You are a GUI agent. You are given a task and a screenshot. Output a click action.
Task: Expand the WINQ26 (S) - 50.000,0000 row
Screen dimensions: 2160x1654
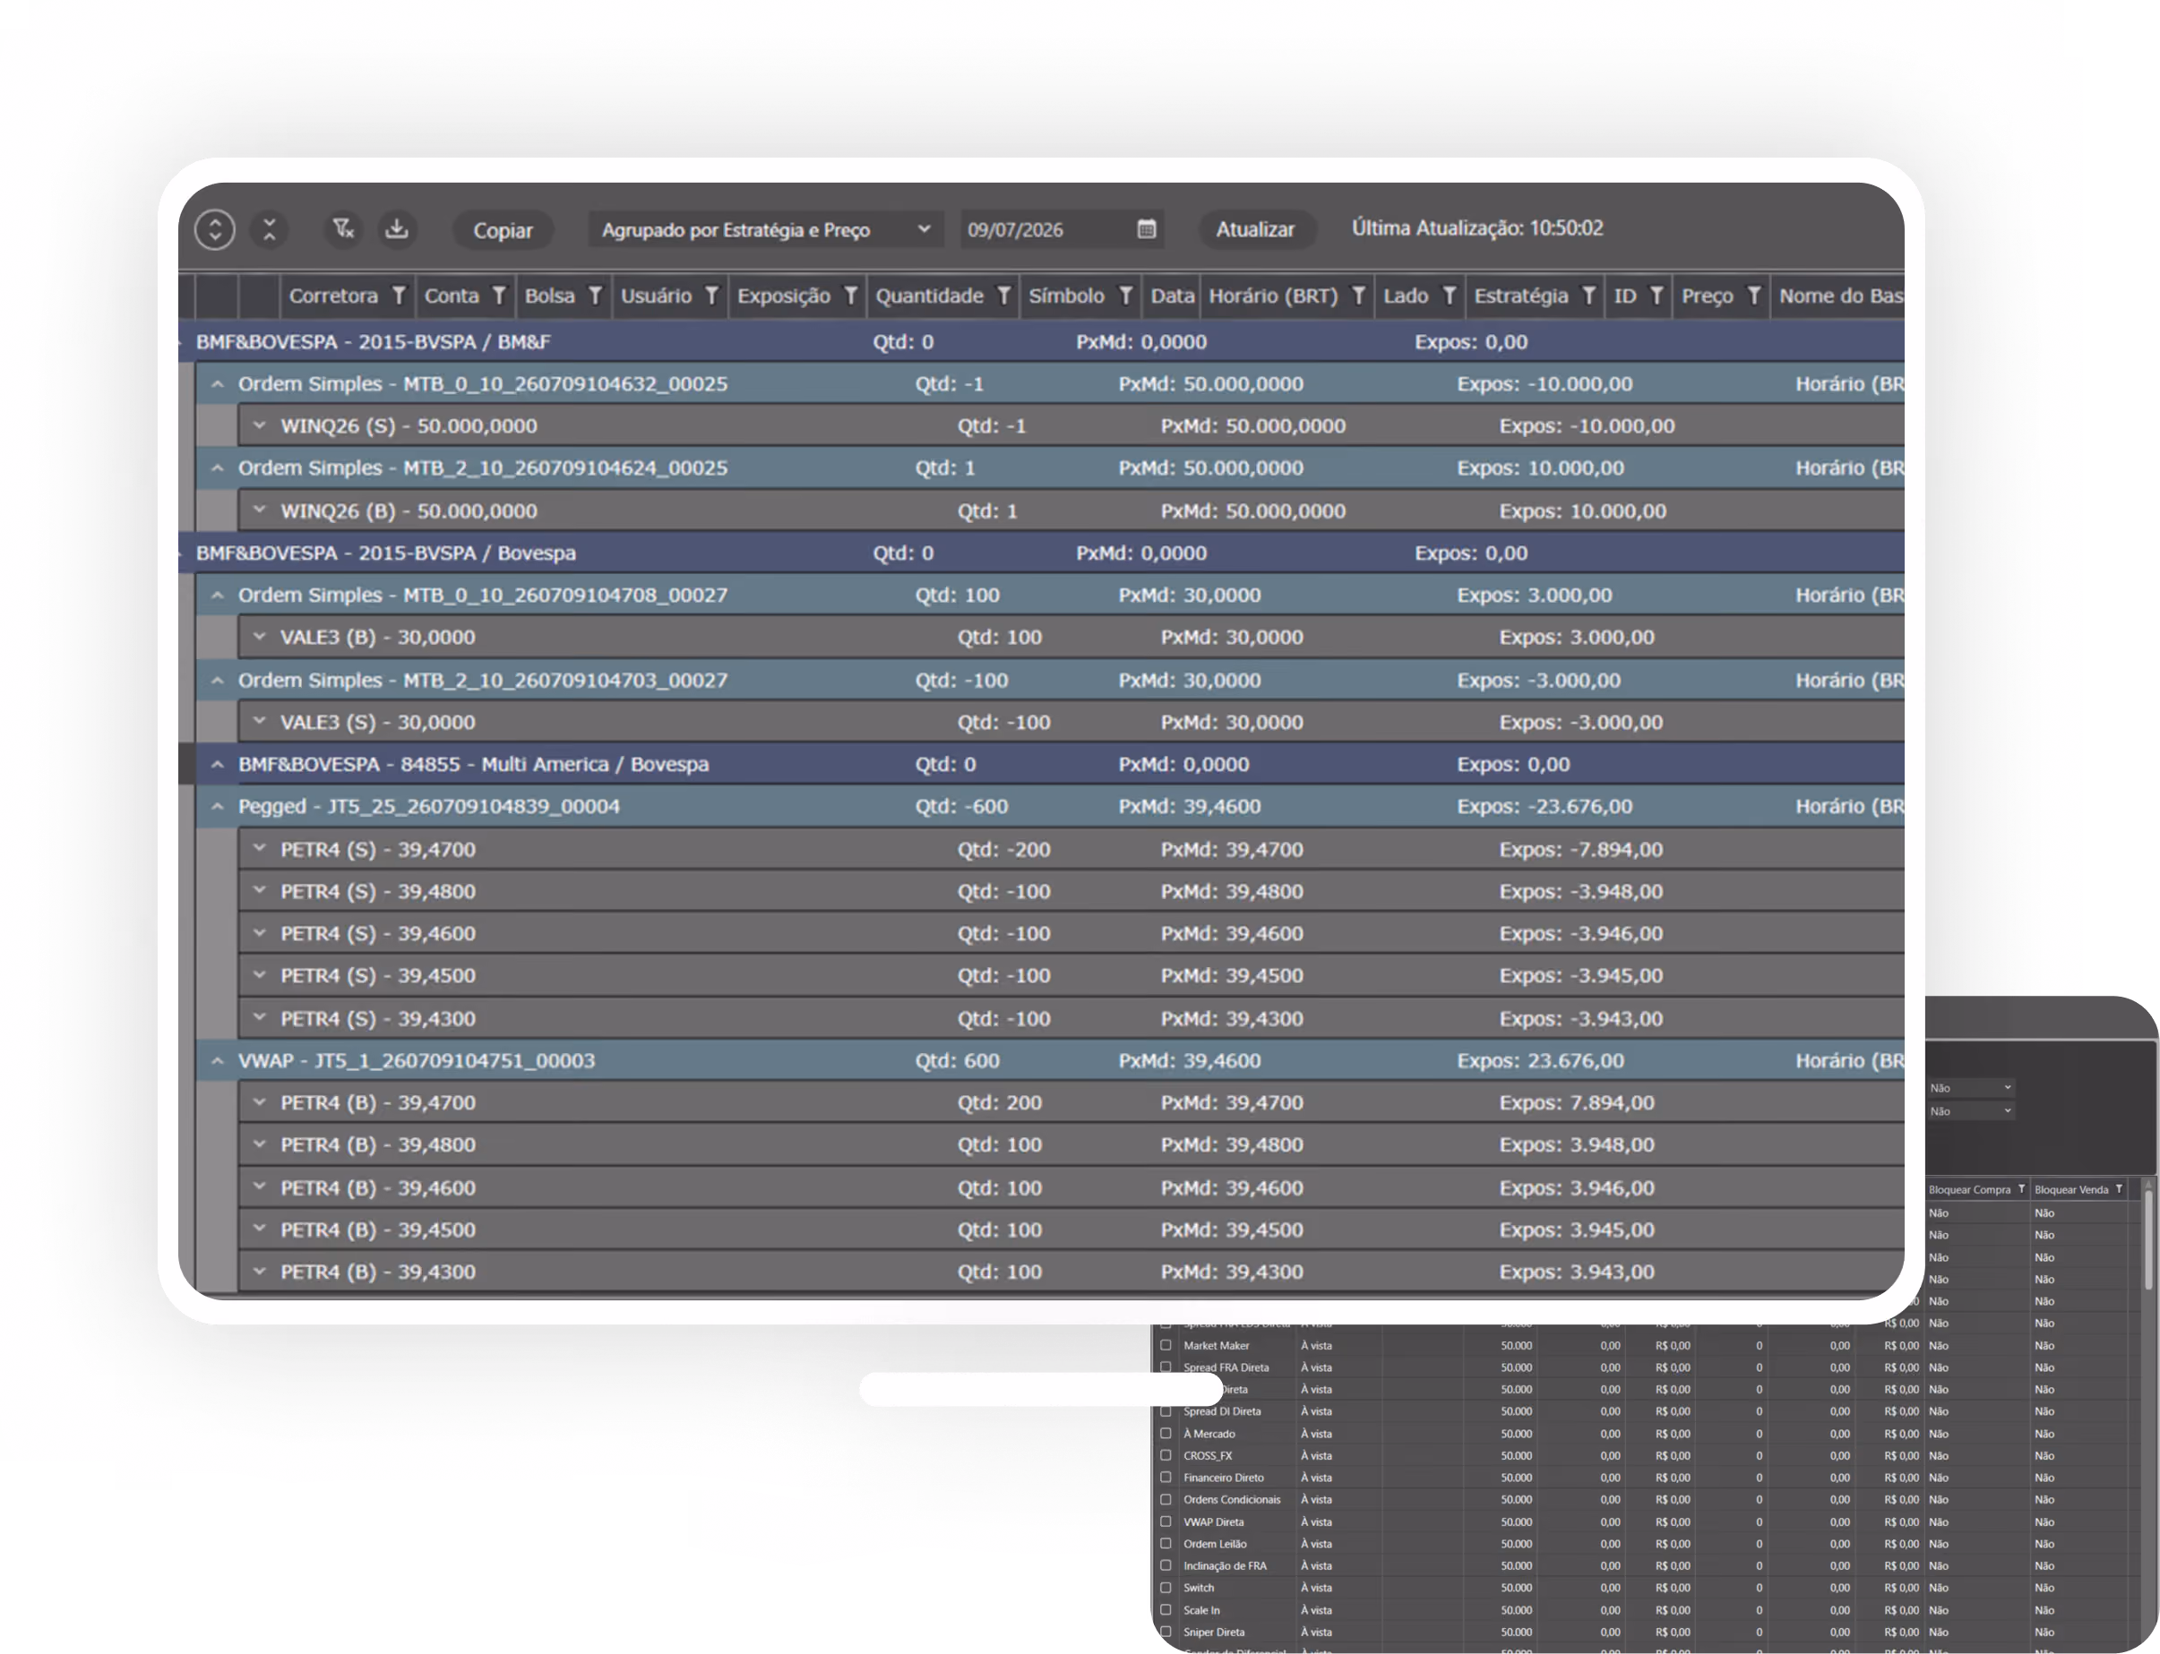pos(259,425)
